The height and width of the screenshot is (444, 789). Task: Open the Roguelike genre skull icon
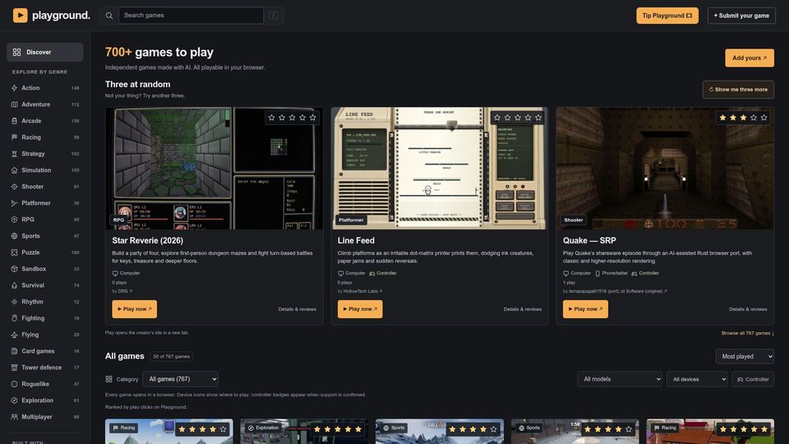pos(14,384)
